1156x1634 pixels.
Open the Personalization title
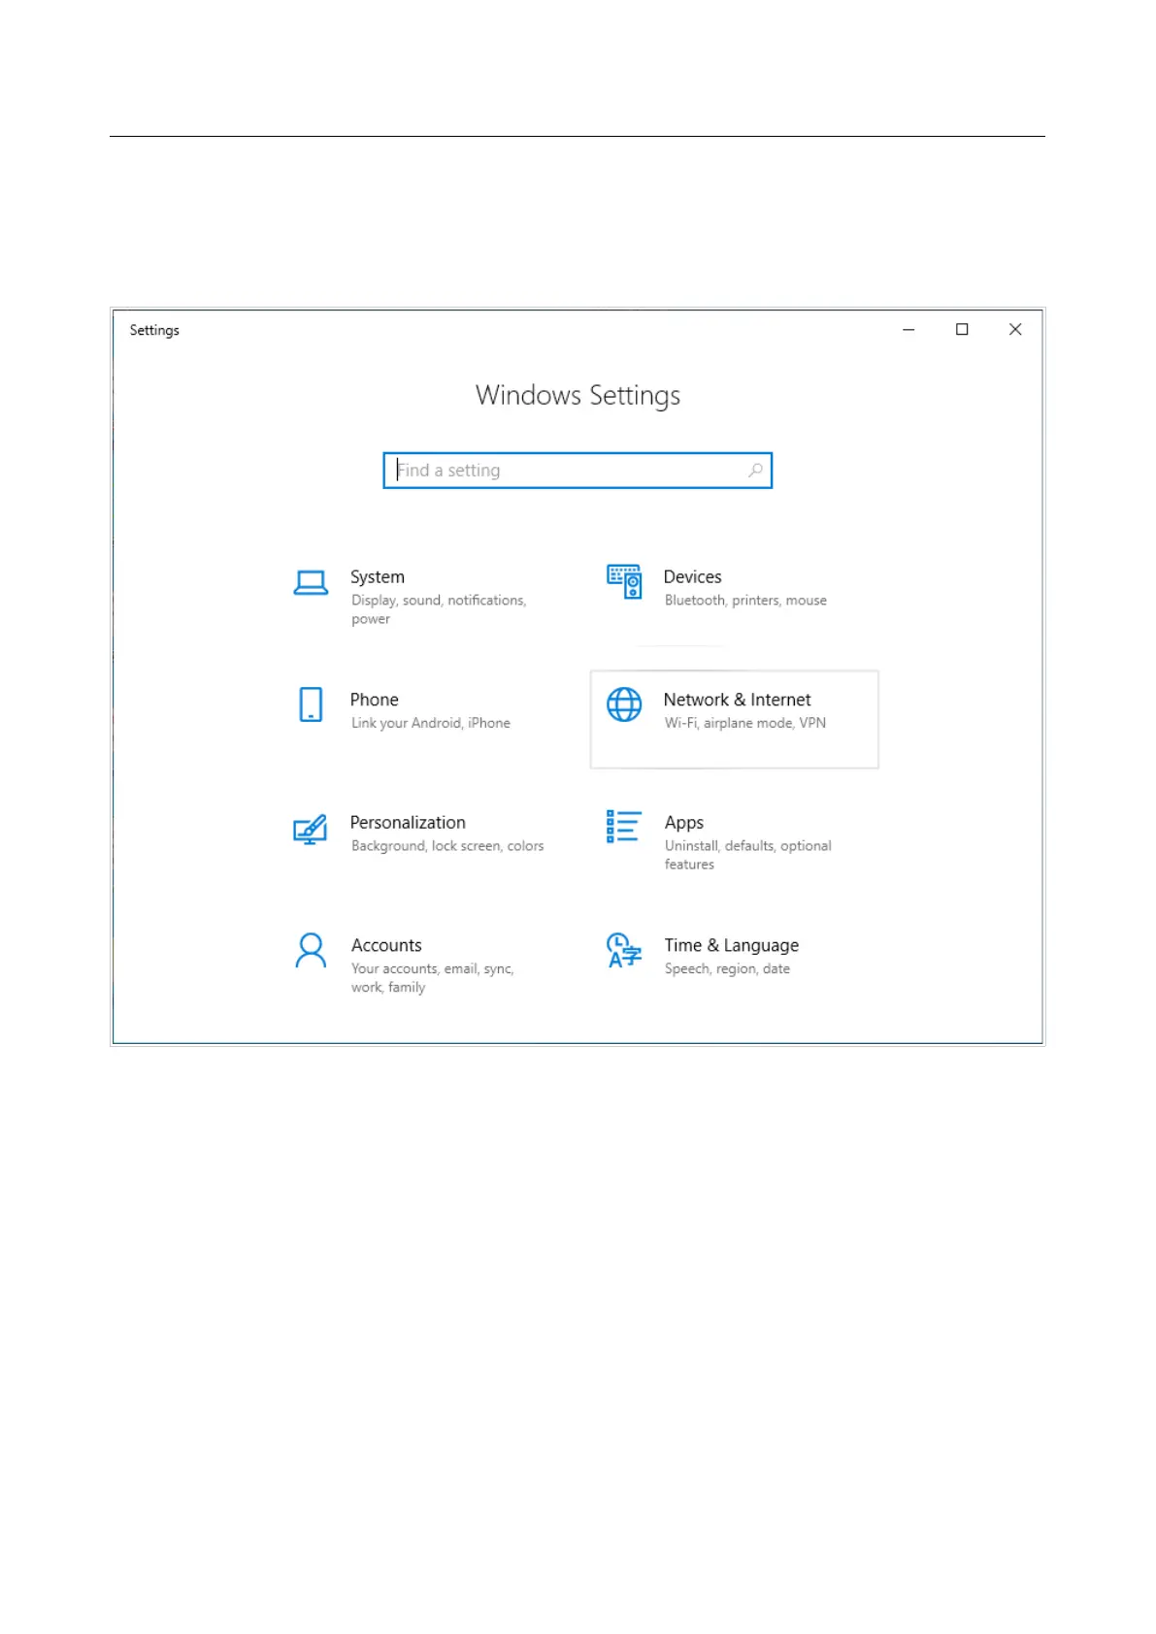(x=408, y=823)
